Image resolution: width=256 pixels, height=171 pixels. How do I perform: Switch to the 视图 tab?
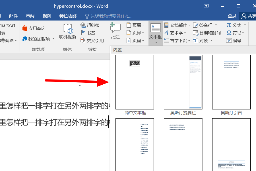pyautogui.click(x=47, y=16)
